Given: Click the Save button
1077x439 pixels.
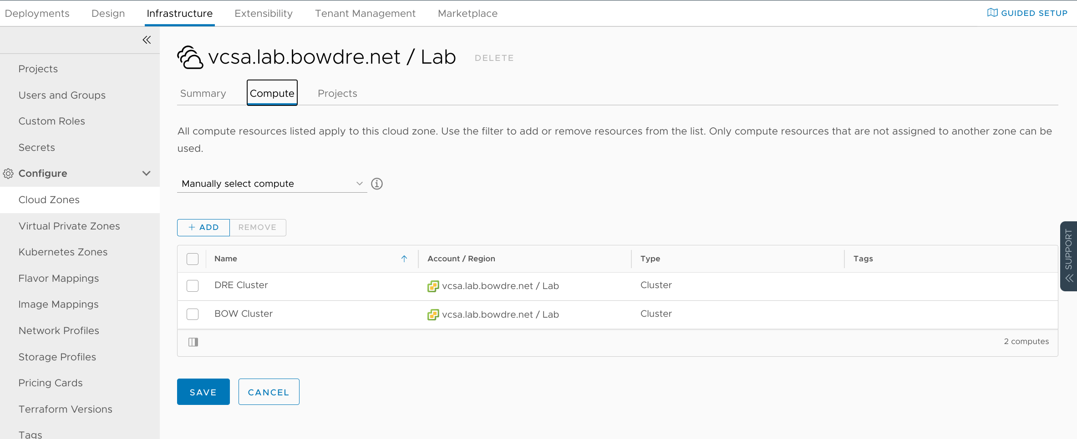Looking at the screenshot, I should coord(203,392).
